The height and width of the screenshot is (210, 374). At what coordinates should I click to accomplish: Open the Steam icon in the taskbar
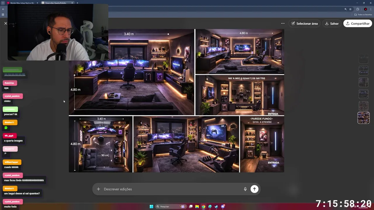coord(216,206)
